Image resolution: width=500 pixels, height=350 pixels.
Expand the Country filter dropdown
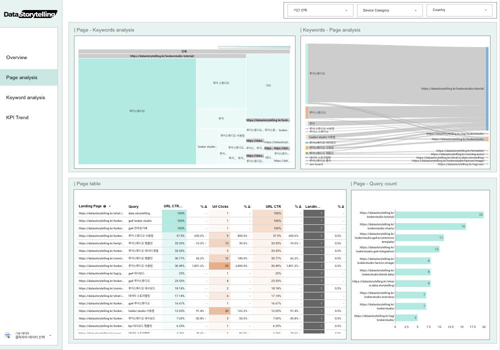point(459,10)
